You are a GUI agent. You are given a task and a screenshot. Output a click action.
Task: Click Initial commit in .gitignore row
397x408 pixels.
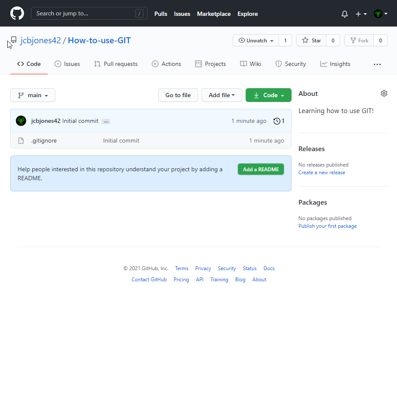121,141
